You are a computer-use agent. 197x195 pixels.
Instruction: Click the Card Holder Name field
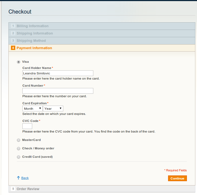[58, 73]
